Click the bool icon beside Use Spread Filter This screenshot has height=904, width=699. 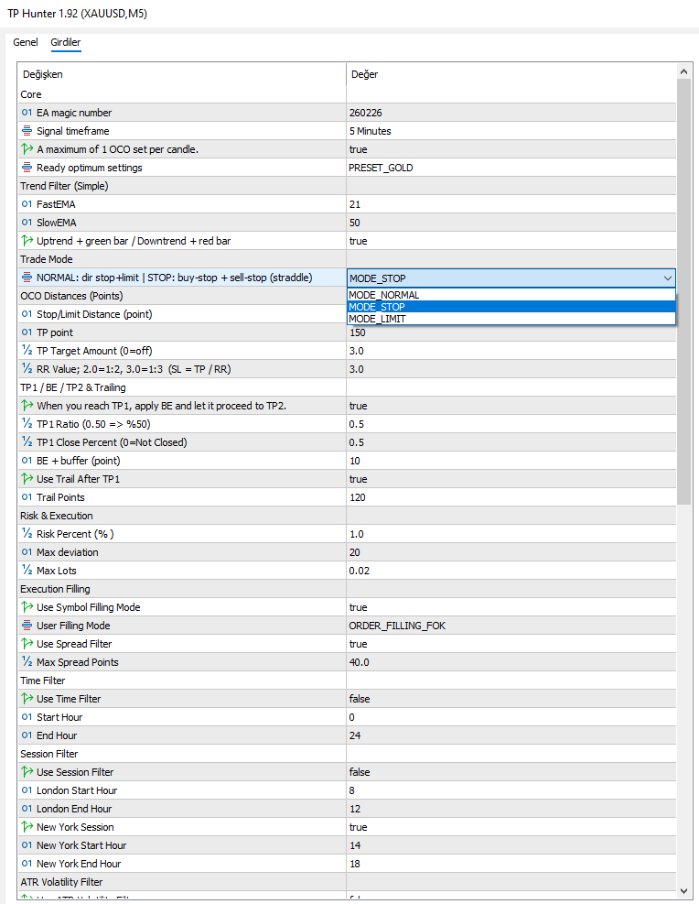click(27, 643)
